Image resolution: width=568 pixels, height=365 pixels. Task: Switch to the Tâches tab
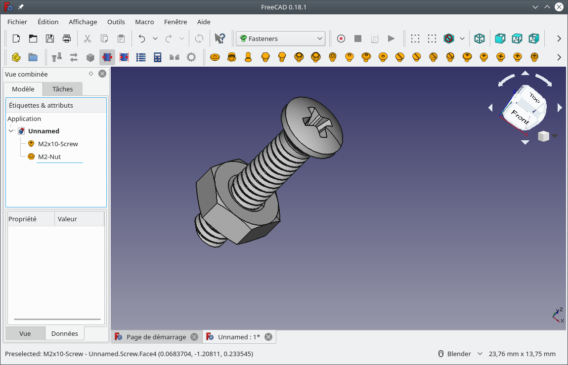tap(63, 89)
